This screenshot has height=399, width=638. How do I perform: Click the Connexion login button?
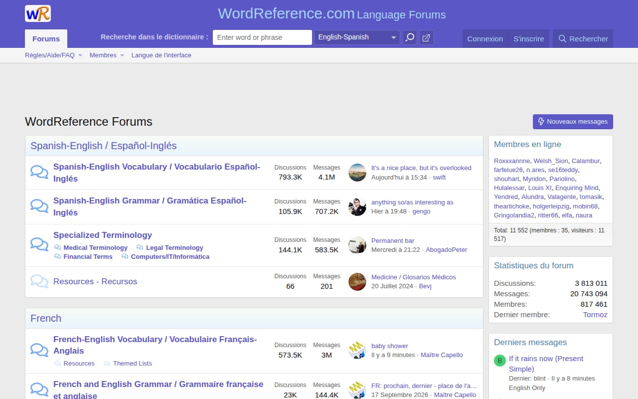485,39
